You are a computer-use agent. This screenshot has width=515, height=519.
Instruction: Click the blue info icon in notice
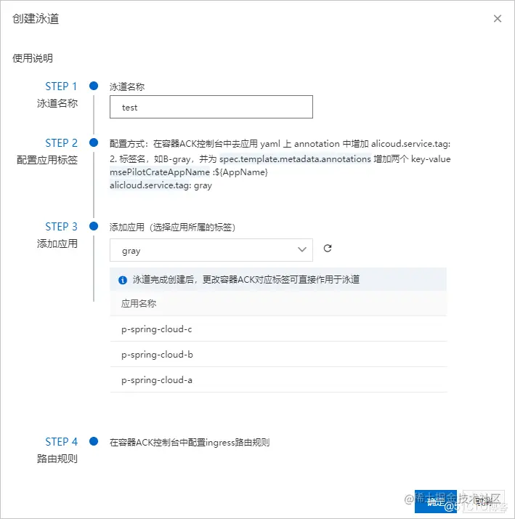click(123, 280)
